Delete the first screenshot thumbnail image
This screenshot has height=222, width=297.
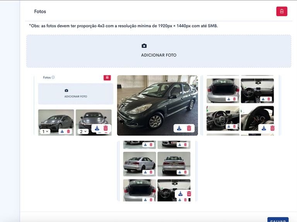(x=106, y=128)
